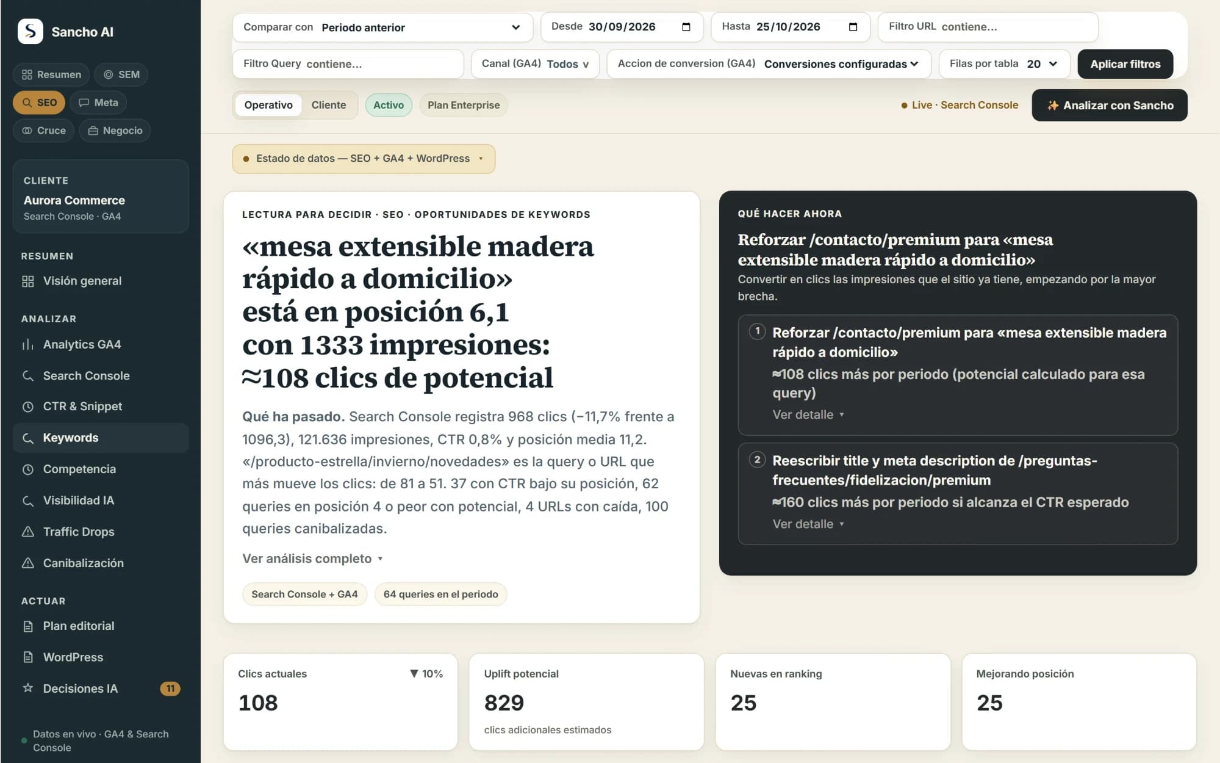
Task: Select the Meta navigation pill
Action: (98, 103)
